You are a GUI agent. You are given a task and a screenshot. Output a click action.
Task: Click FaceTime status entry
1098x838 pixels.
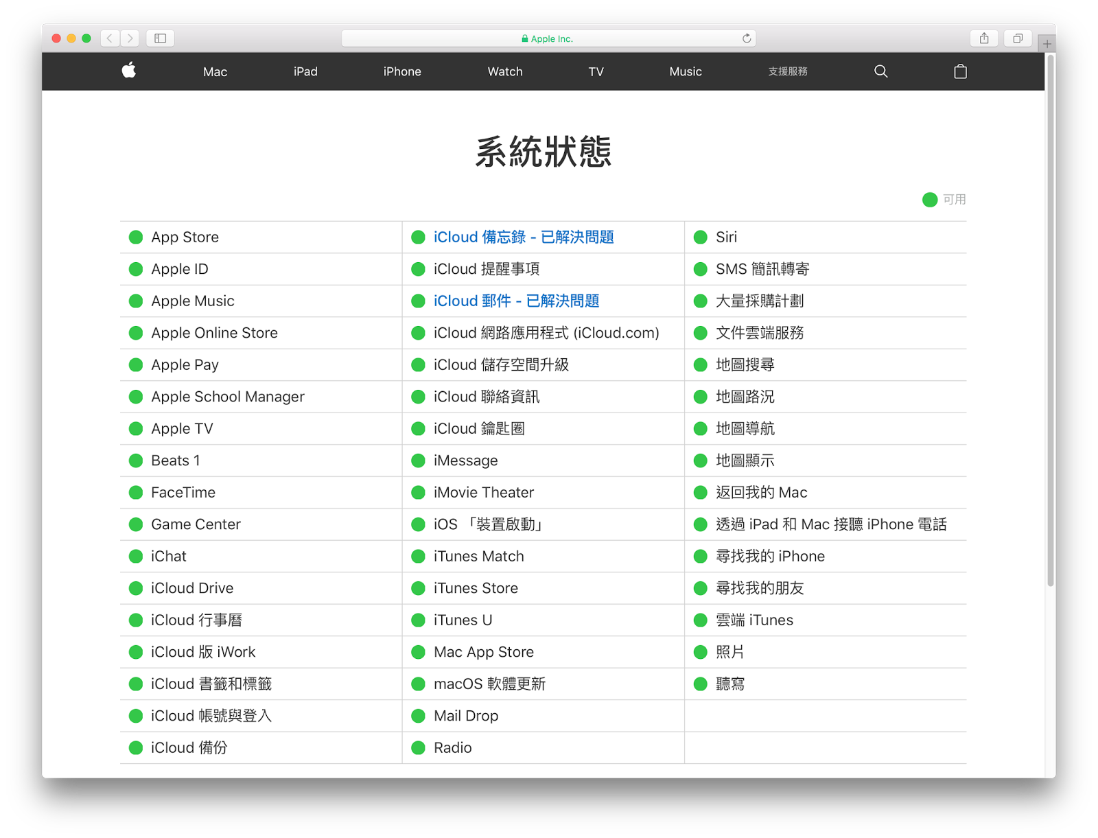[x=183, y=493]
